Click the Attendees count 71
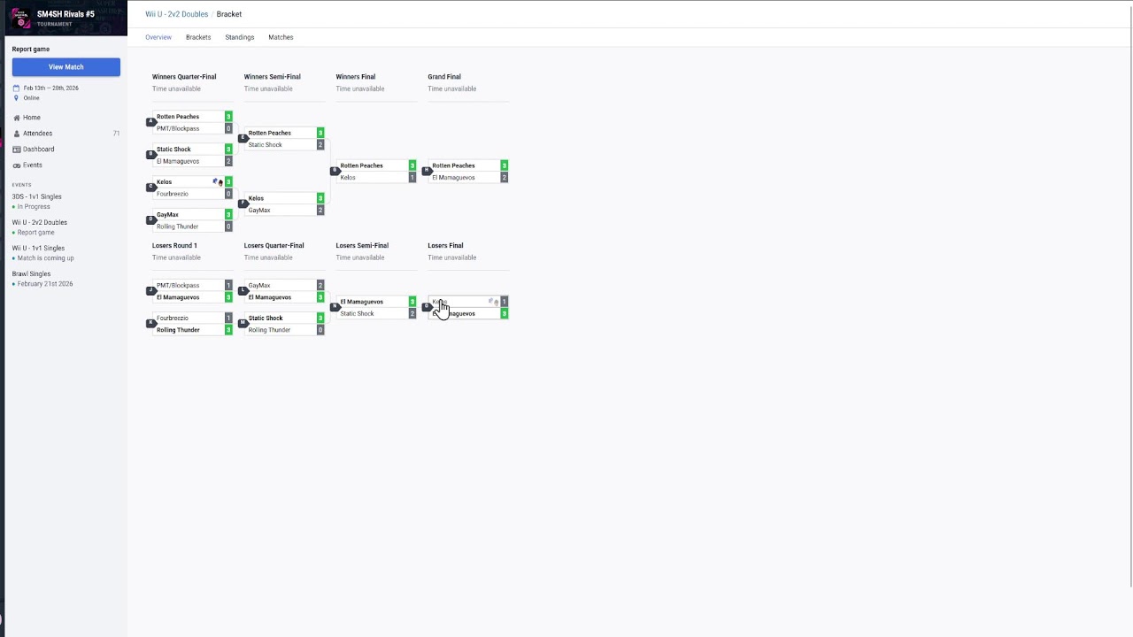Image resolution: width=1133 pixels, height=637 pixels. coord(116,134)
